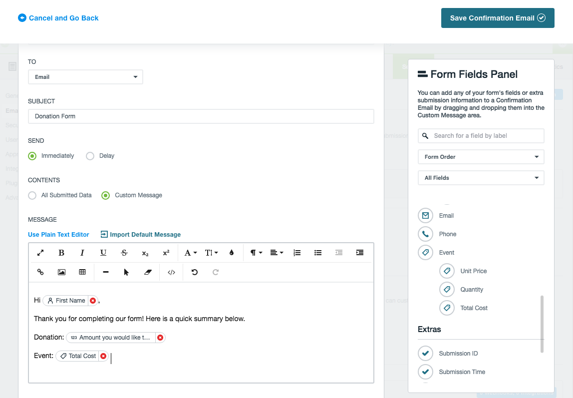Insert a table into the message
This screenshot has width=573, height=398.
82,272
